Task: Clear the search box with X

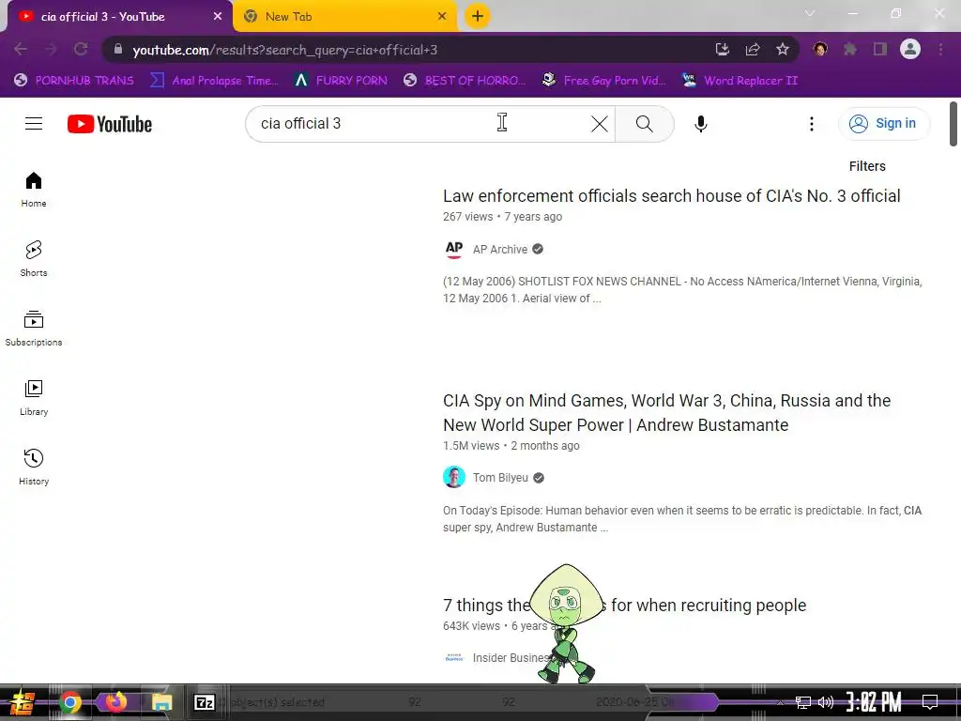Action: tap(600, 124)
